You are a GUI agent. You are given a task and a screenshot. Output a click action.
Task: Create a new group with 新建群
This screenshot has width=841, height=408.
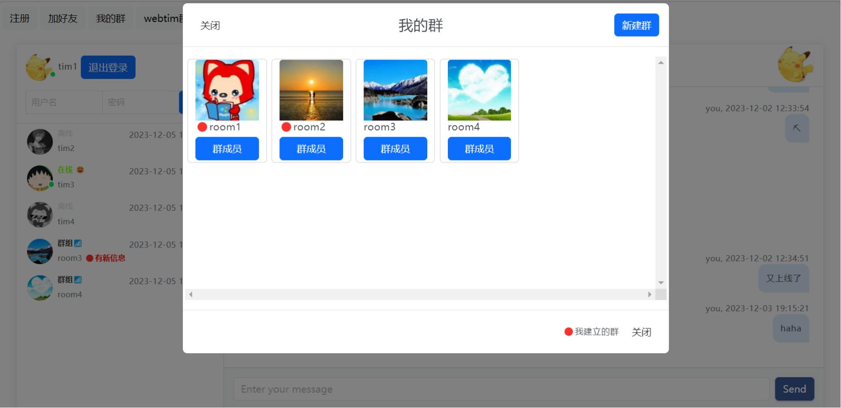click(636, 25)
